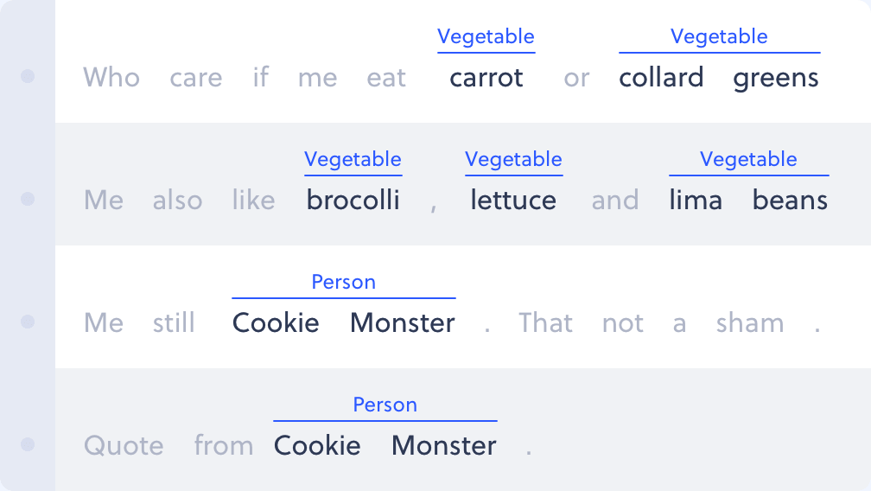Click the sidebar dot beside 'Me also like'
The height and width of the screenshot is (491, 871).
28,199
